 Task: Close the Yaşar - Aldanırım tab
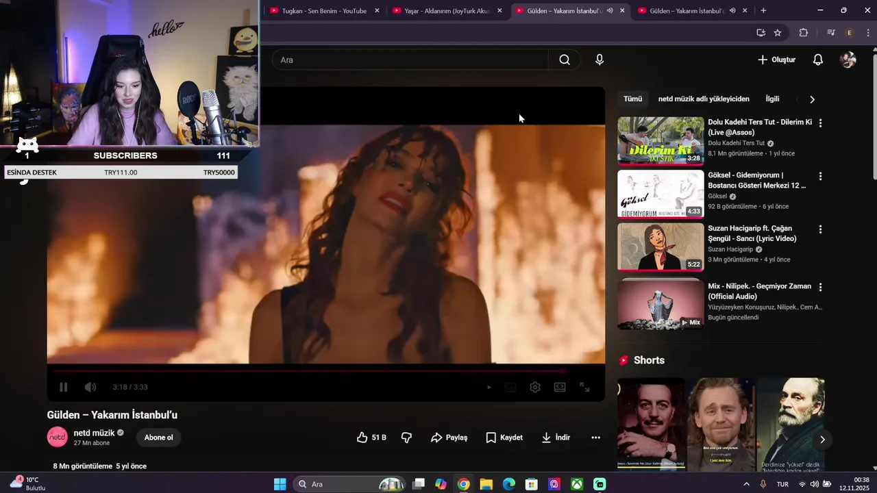coord(499,10)
